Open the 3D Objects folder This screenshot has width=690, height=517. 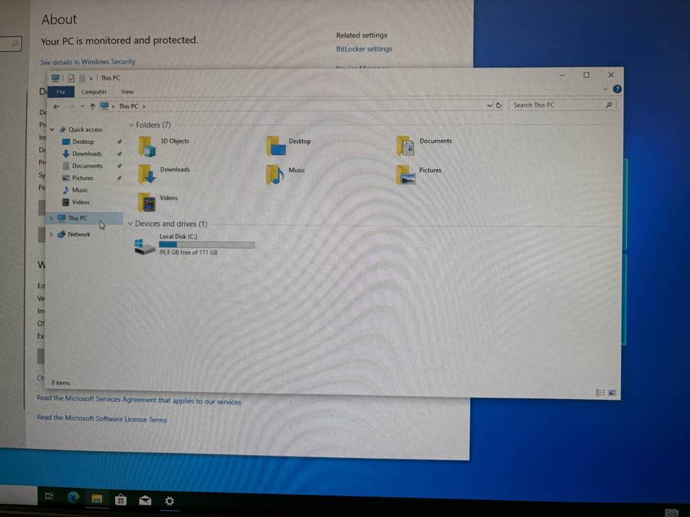tap(147, 146)
